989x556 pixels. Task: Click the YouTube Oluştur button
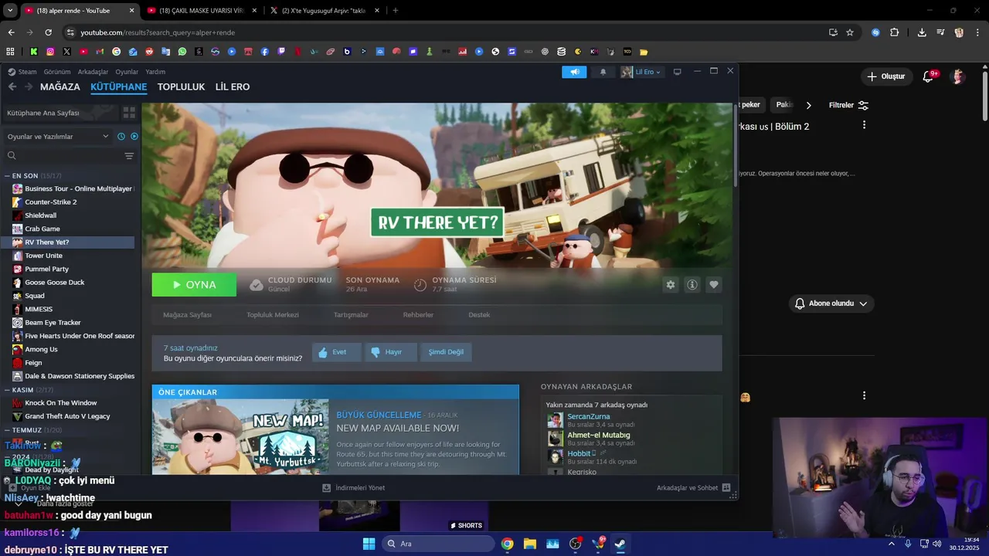tap(885, 76)
